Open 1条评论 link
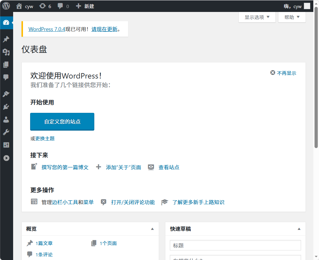Image resolution: width=319 pixels, height=260 pixels. [x=44, y=255]
